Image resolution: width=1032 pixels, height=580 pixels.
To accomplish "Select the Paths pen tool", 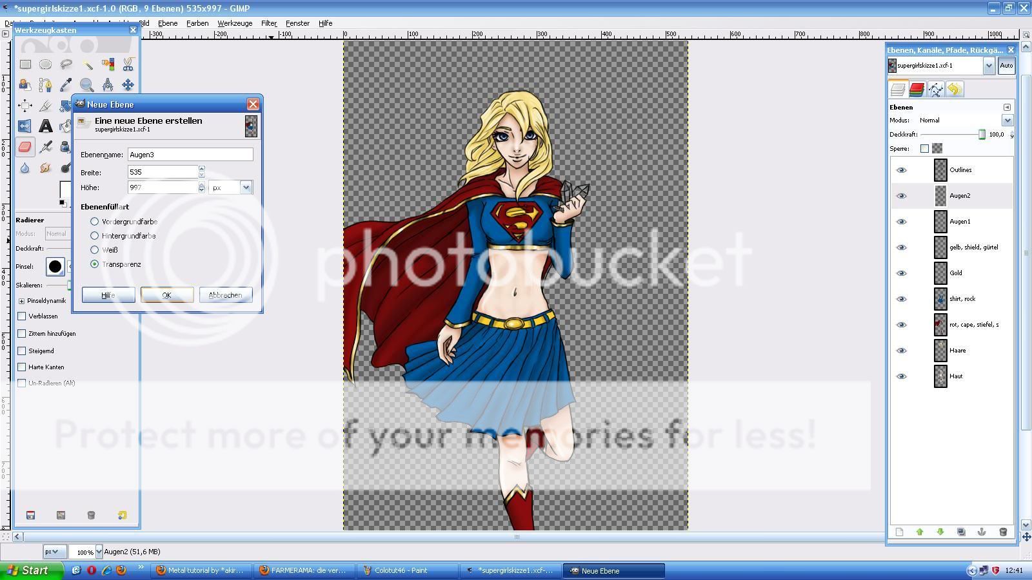I will coord(45,84).
